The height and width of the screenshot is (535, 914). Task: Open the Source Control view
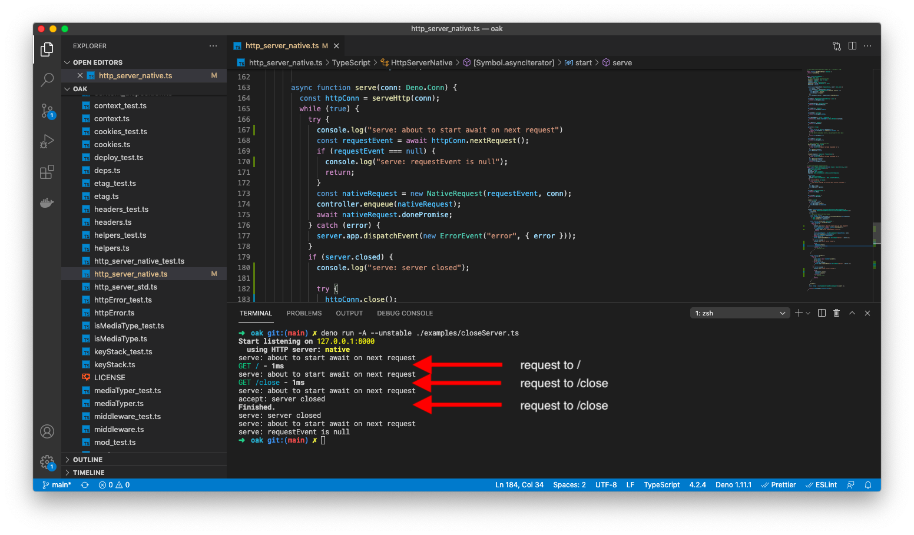tap(47, 111)
